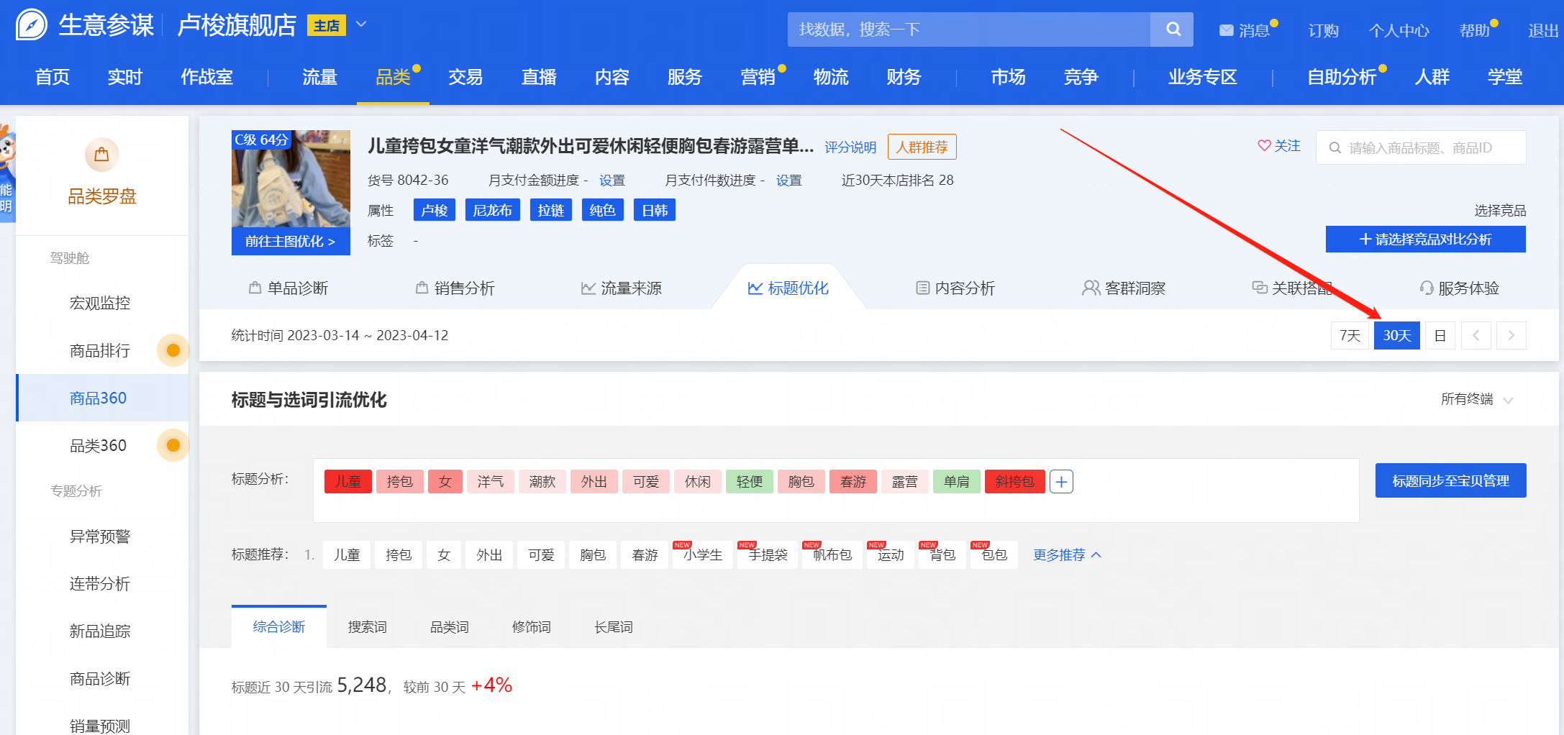The height and width of the screenshot is (735, 1564).
Task: Click the 消息 envelope icon
Action: point(1226,30)
